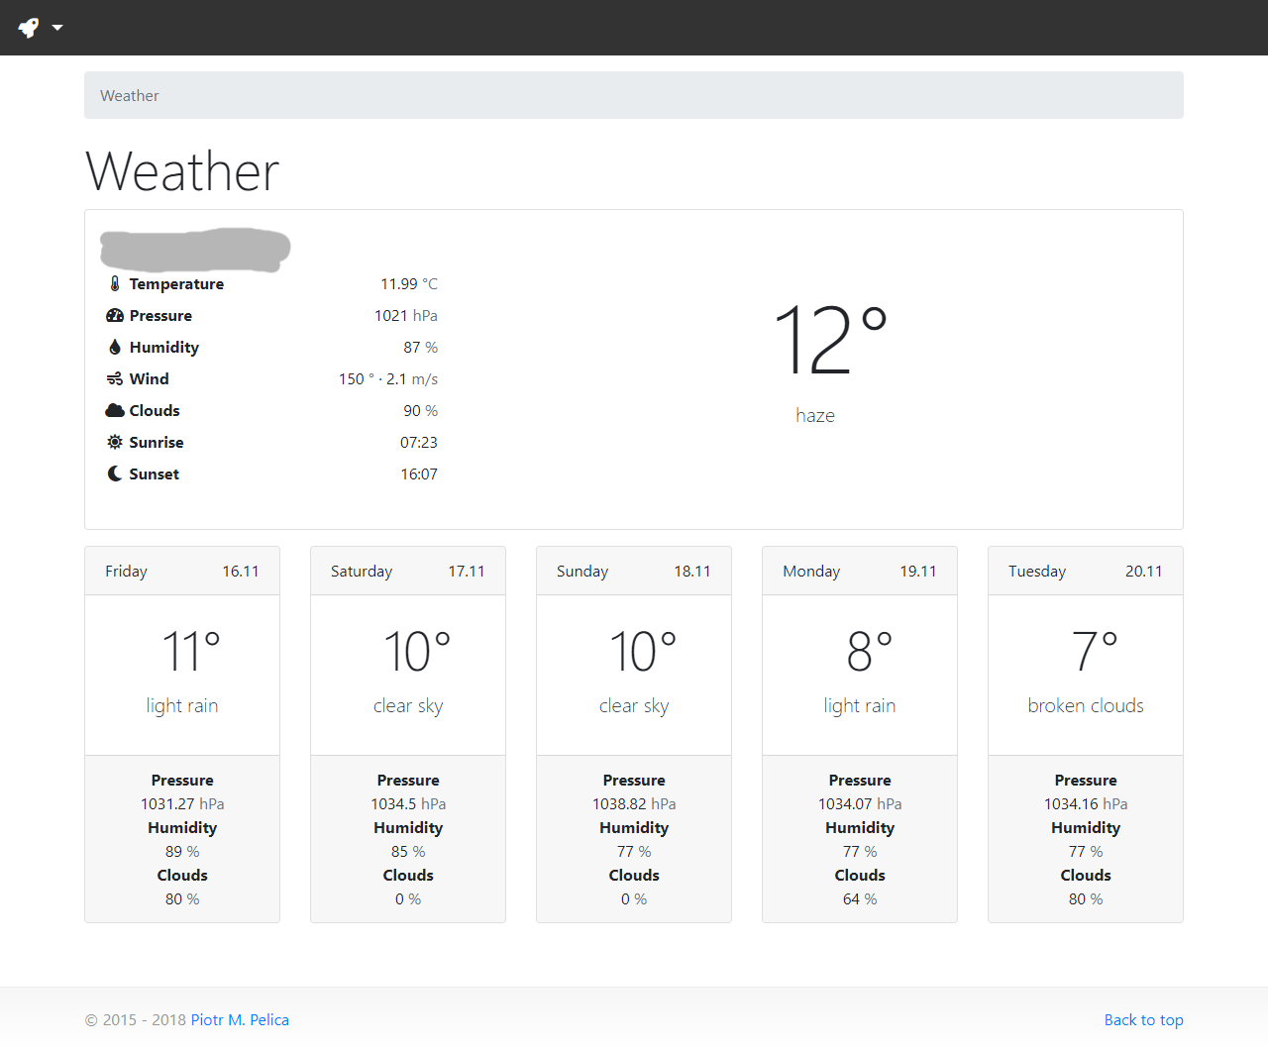Click the Sunday 10° clear sky forecast
Viewport: 1268px width, 1051px height.
pos(634,674)
